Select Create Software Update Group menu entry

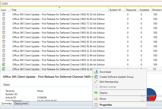click(120, 77)
